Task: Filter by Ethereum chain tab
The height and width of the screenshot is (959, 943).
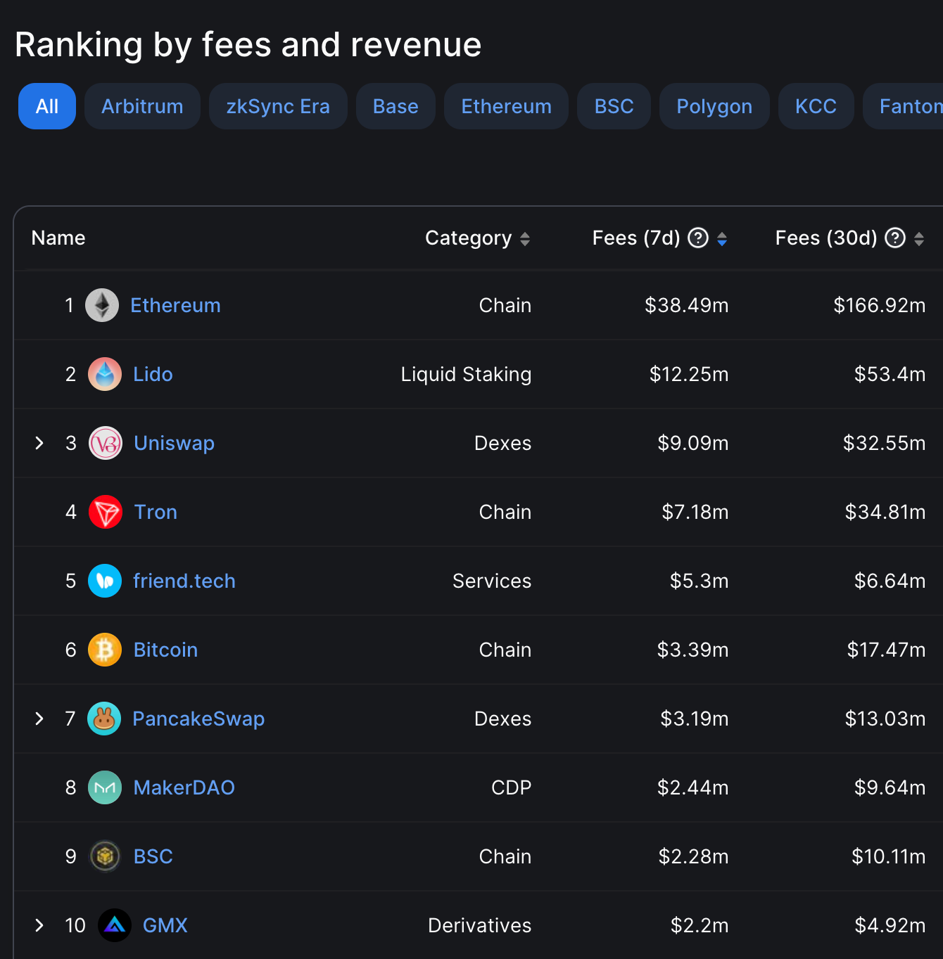Action: pos(506,106)
